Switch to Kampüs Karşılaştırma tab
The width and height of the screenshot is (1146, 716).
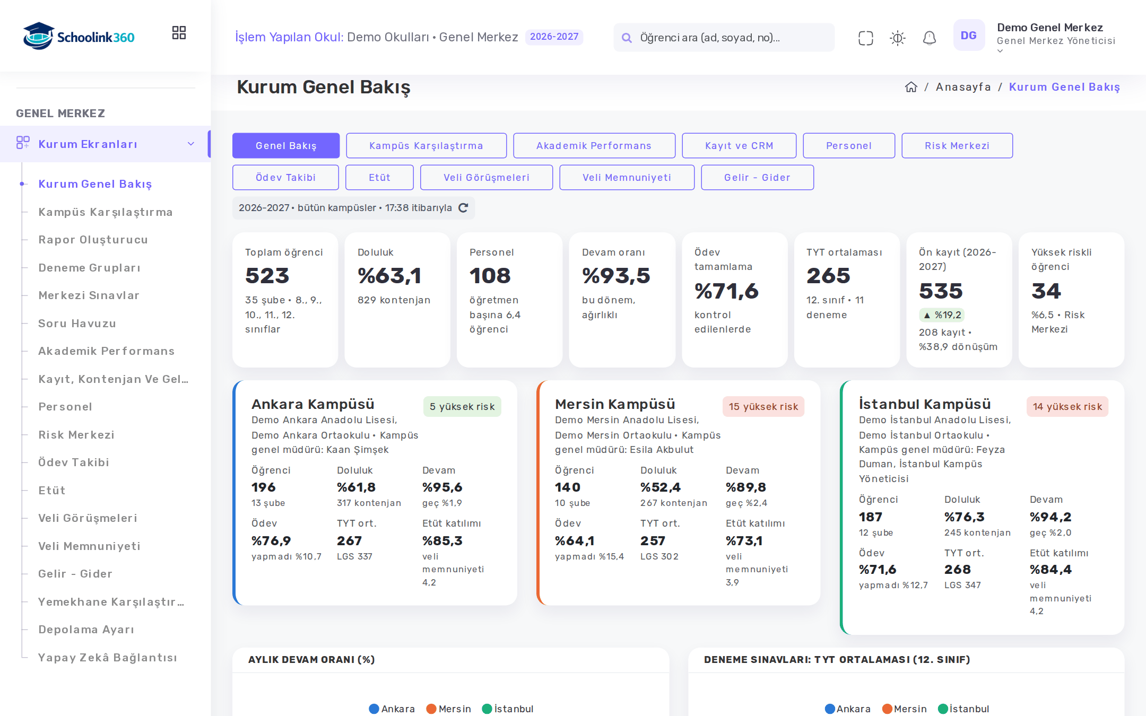point(426,146)
